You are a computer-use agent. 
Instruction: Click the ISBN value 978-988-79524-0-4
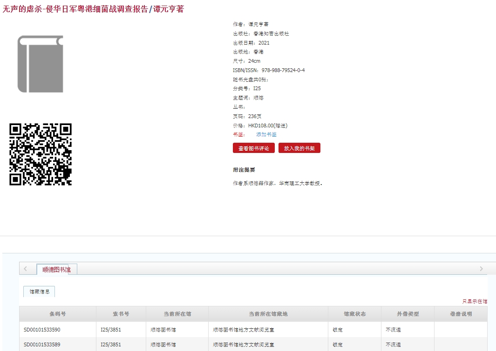tap(283, 70)
